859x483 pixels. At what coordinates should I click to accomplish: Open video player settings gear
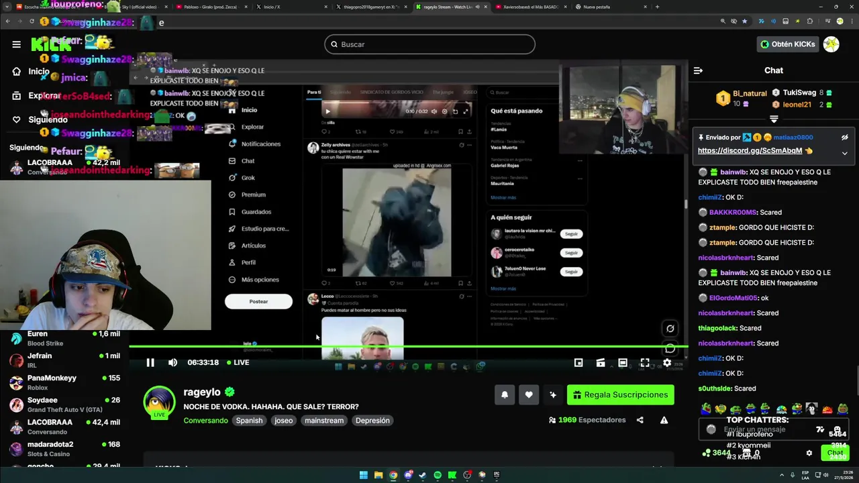[x=667, y=363]
